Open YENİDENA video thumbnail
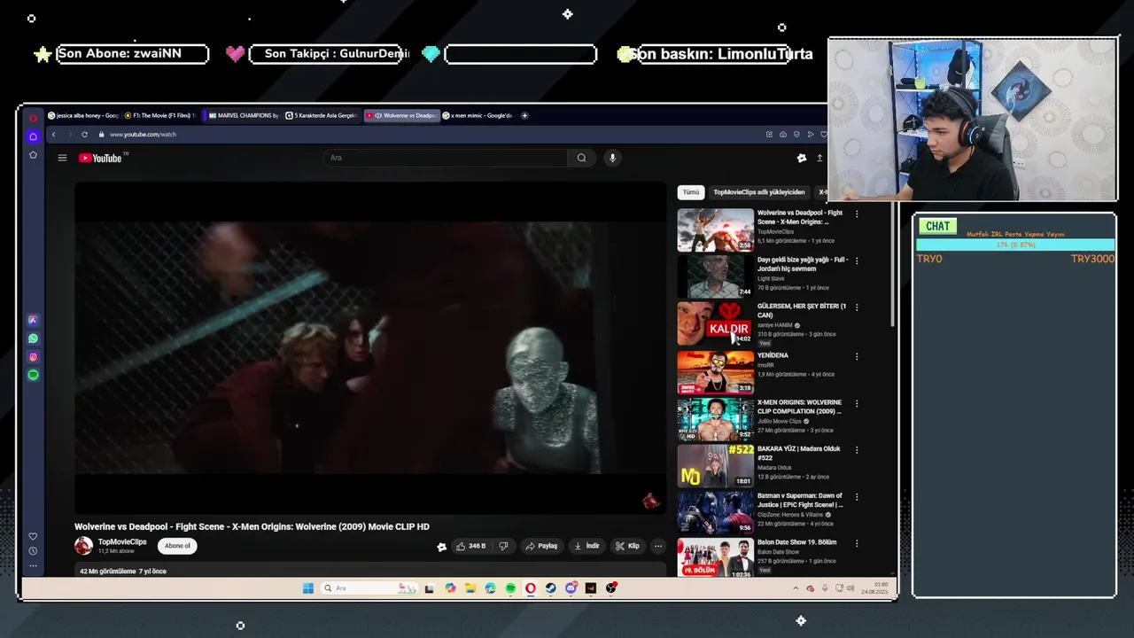 coord(716,371)
